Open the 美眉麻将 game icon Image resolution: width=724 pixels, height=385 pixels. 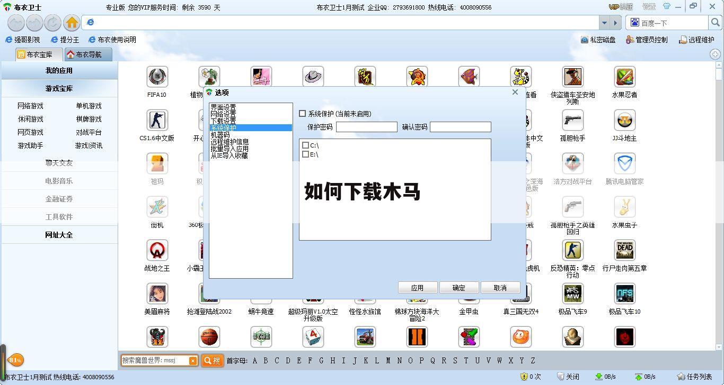point(157,294)
